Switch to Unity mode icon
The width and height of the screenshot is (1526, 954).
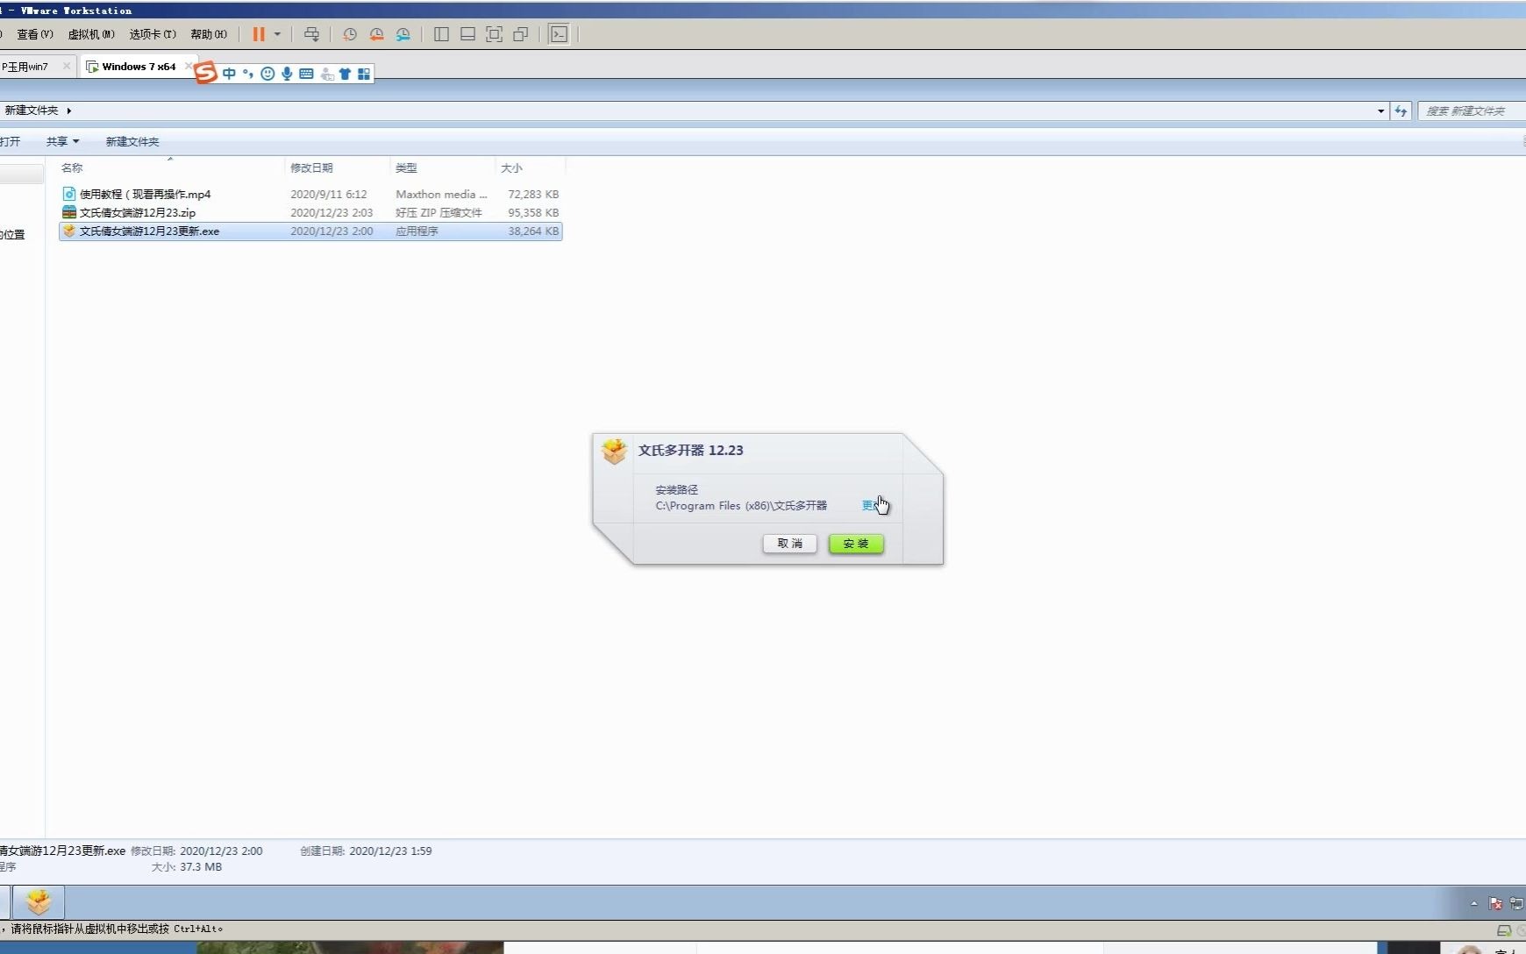521,34
